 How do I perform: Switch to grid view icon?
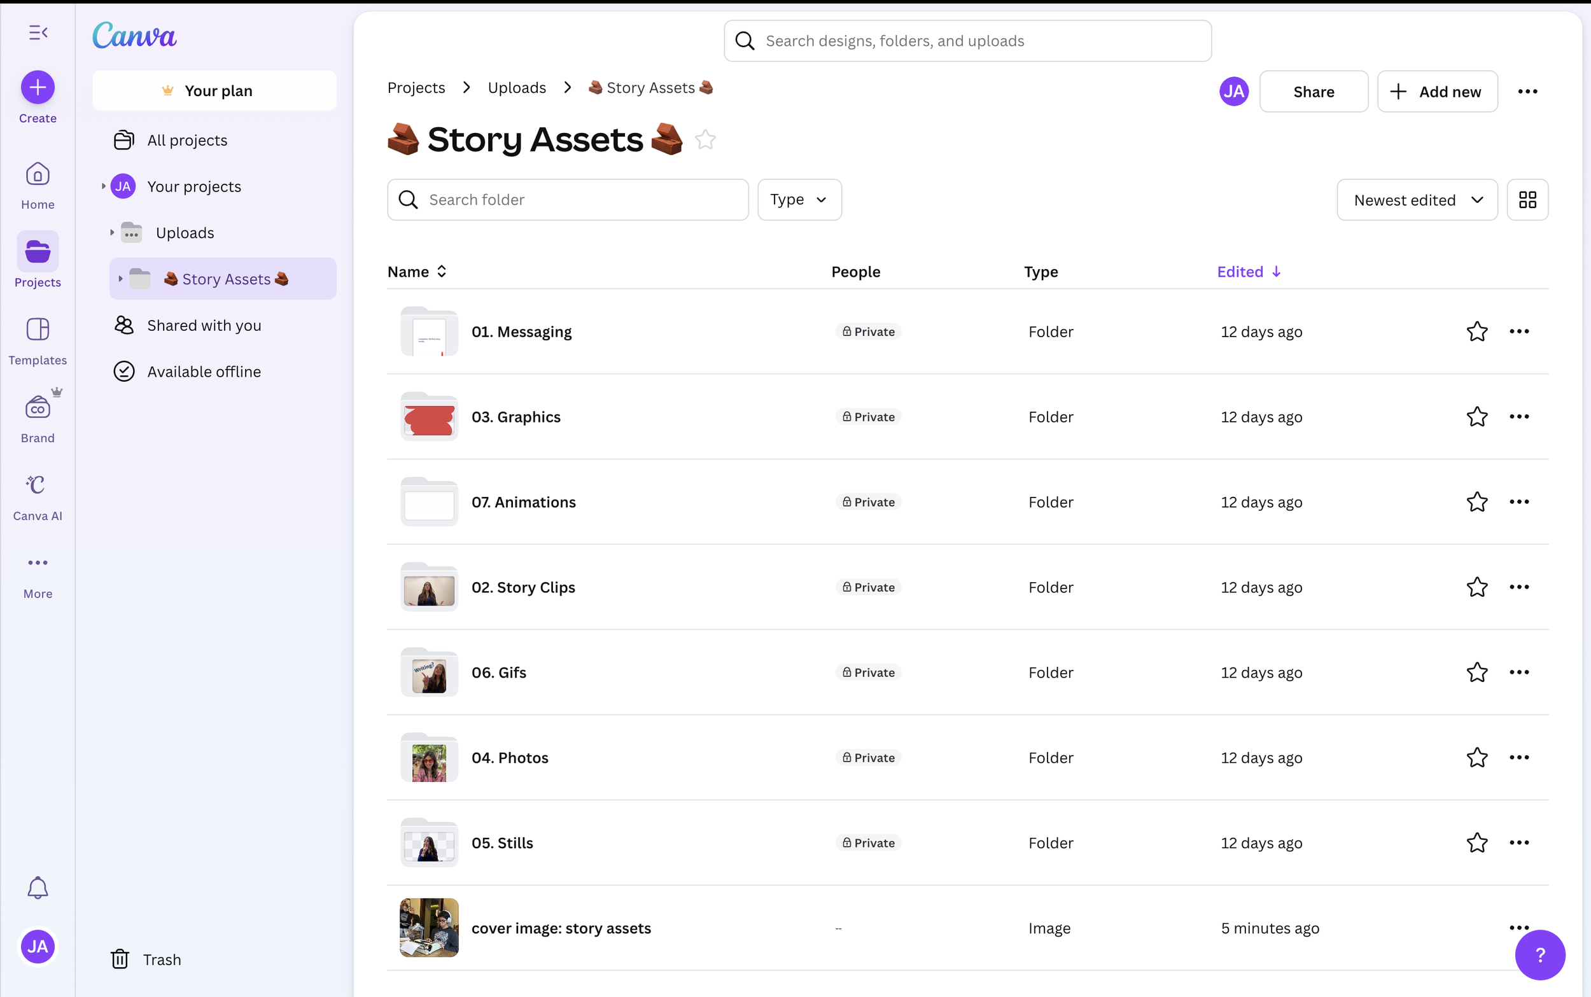click(1527, 200)
